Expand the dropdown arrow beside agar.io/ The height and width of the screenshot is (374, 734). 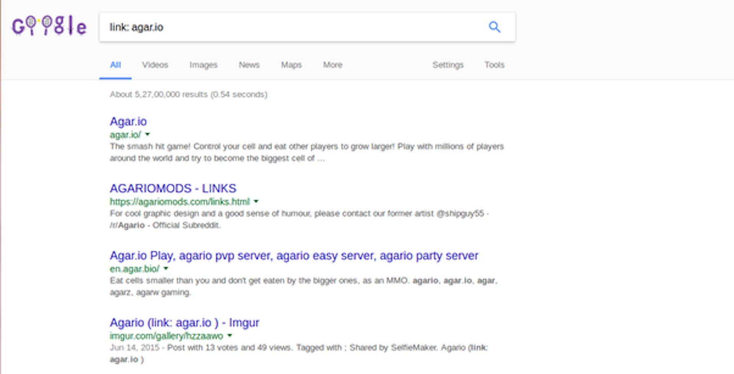click(148, 134)
